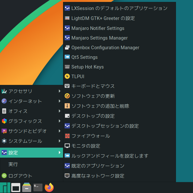Click the グラフィックス colorful icon
Screen dimensions: 193x193
[4, 121]
